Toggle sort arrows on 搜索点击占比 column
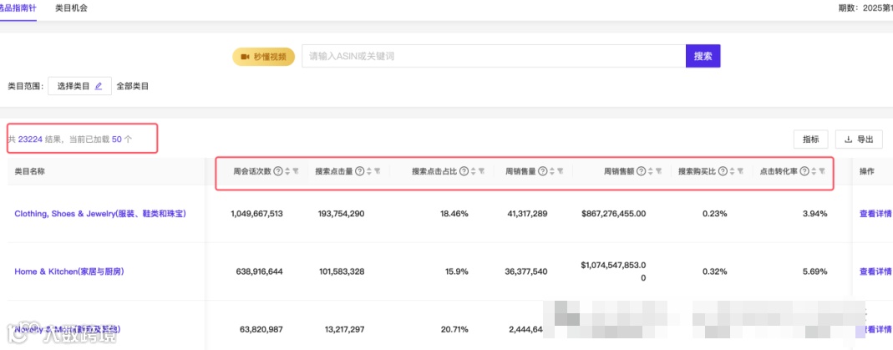This screenshot has width=893, height=350. 474,170
